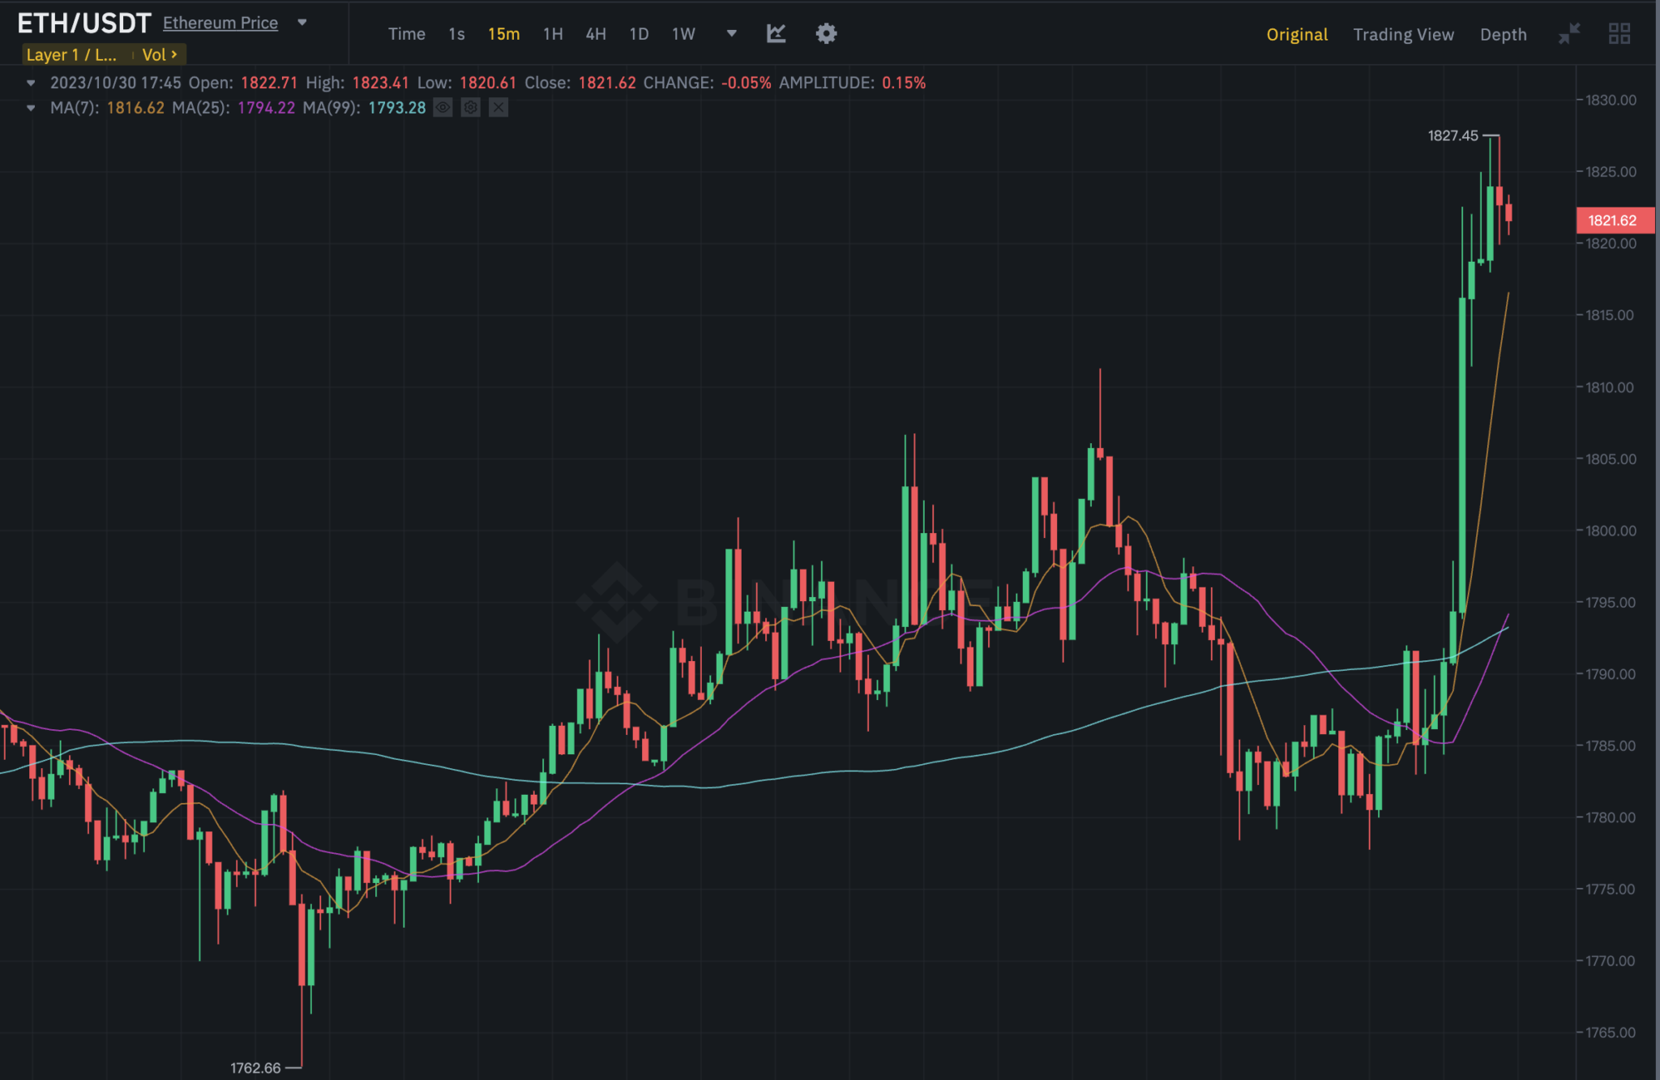Open the Ethereum Price link
This screenshot has width=1660, height=1080.
point(220,23)
